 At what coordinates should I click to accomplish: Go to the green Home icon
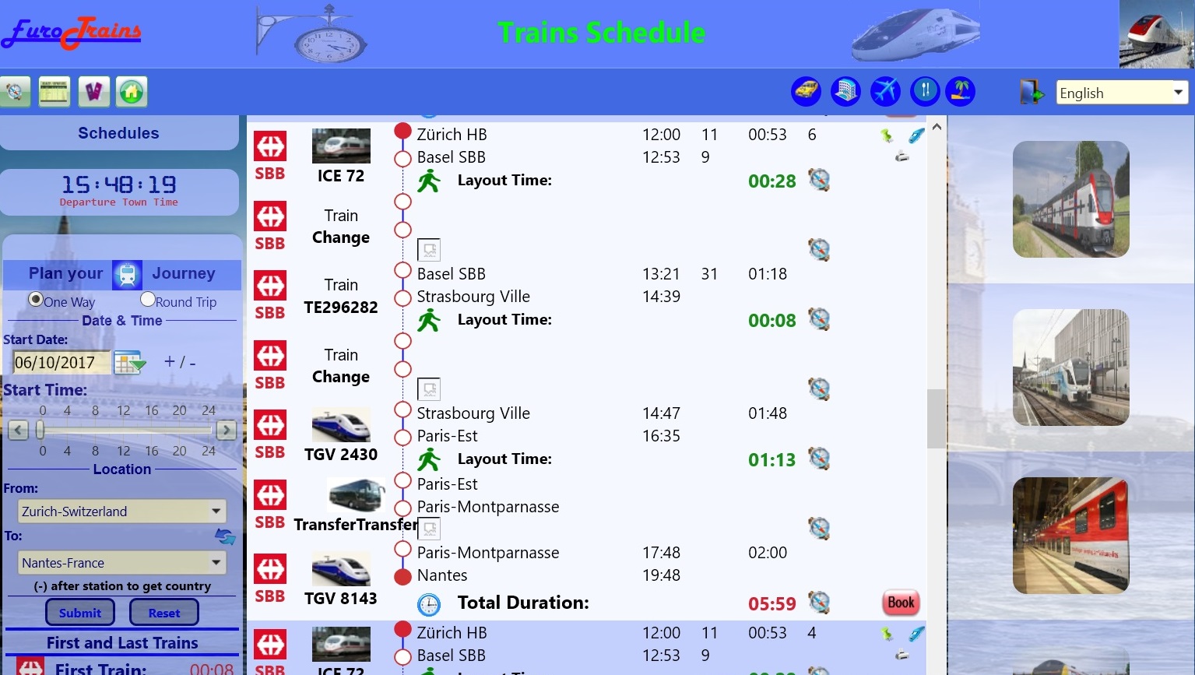132,92
